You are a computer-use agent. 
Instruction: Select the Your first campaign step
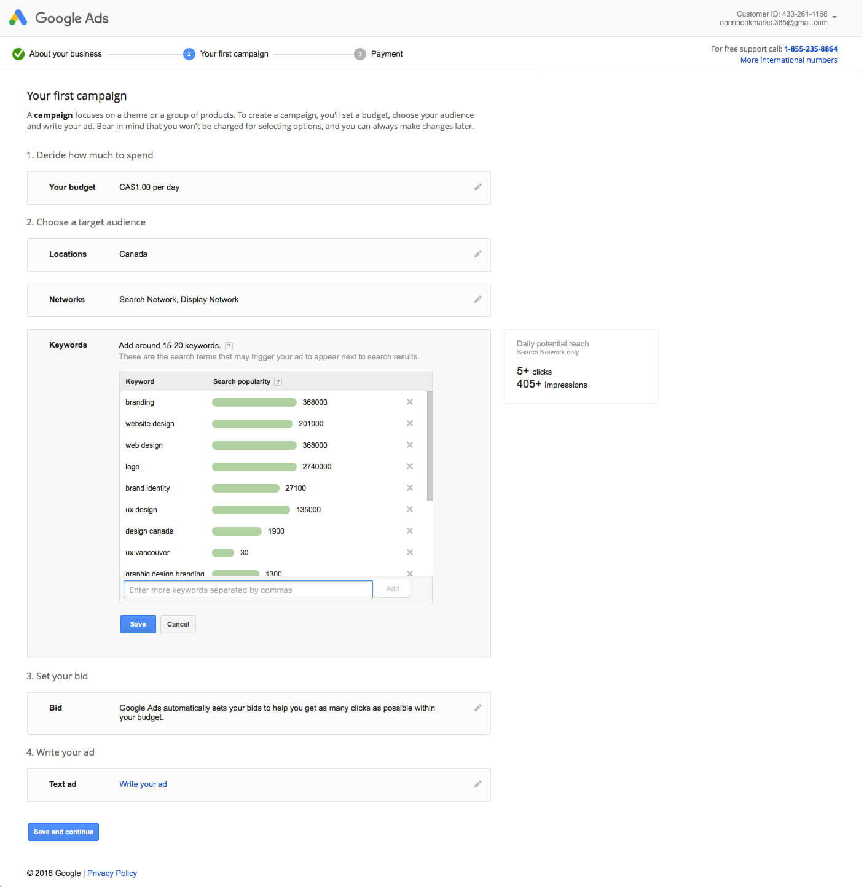point(234,54)
